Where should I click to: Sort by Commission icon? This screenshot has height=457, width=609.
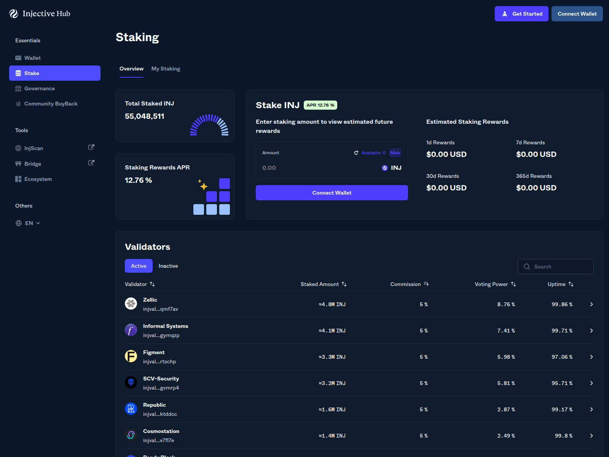click(426, 284)
